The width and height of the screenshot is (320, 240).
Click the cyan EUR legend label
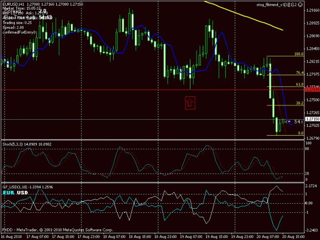pos(9,193)
